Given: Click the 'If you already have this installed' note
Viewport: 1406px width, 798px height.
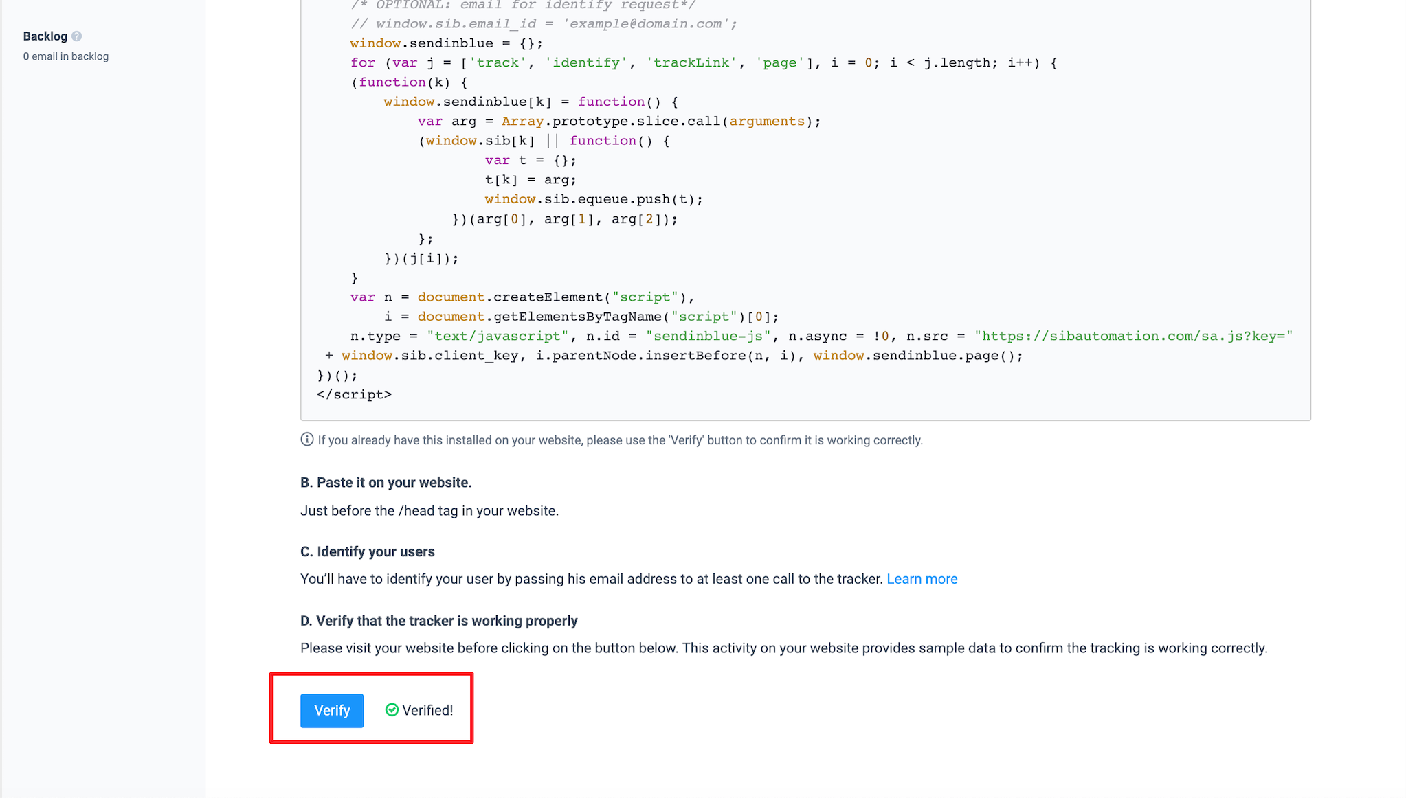Looking at the screenshot, I should [x=619, y=440].
